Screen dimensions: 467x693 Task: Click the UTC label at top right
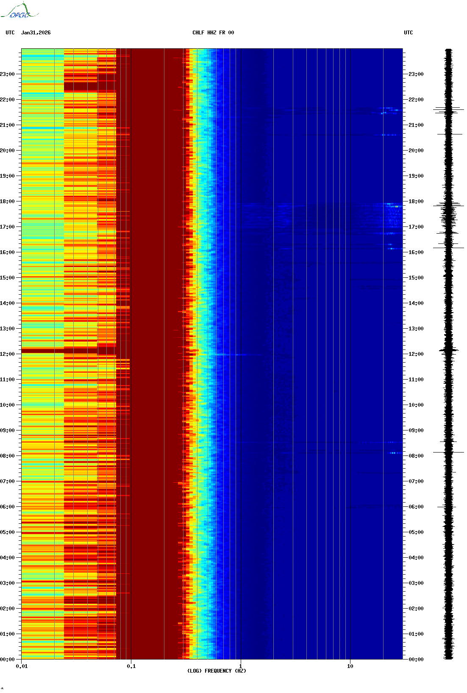coord(408,33)
